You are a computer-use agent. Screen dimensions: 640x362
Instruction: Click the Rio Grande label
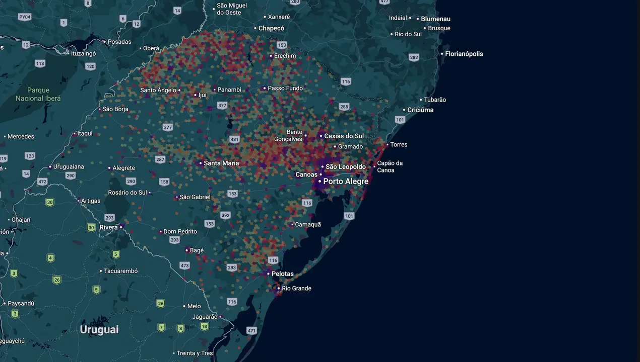pos(296,289)
